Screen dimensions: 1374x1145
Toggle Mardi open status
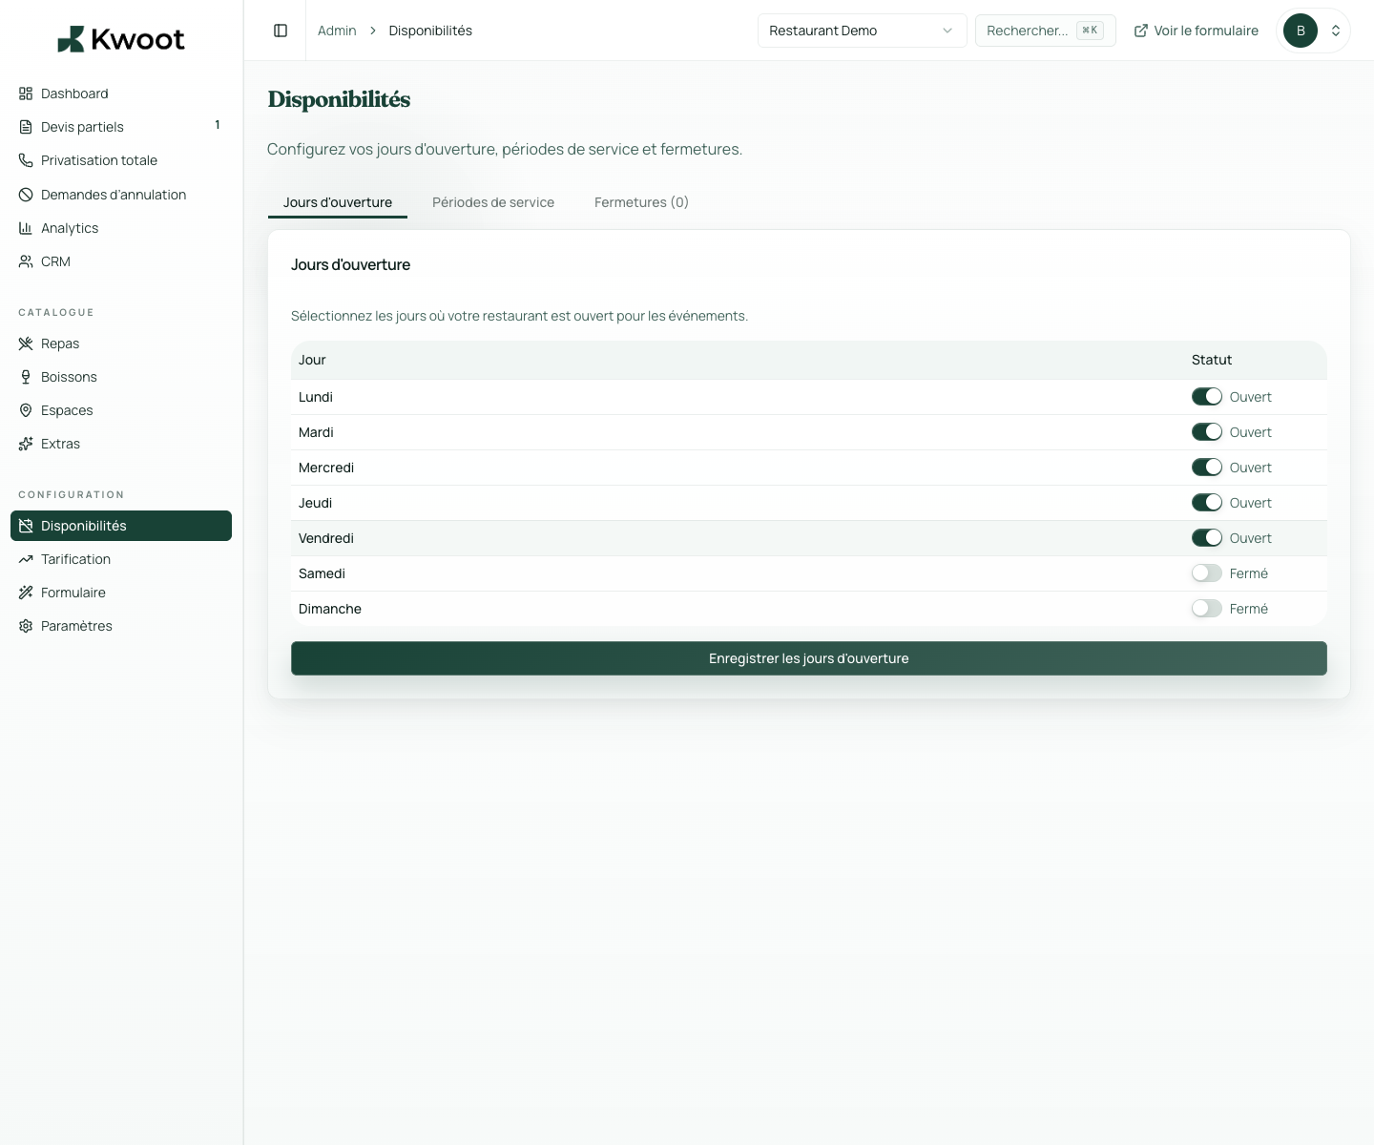1207,432
